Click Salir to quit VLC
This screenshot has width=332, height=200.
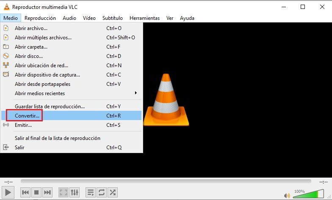tap(19, 148)
